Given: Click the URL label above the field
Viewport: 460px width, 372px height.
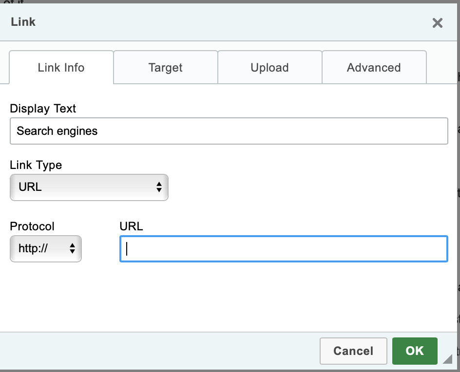Looking at the screenshot, I should [x=131, y=226].
